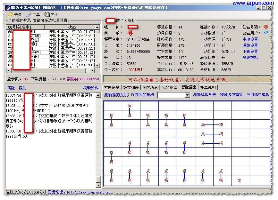The height and width of the screenshot is (200, 278).
Task: Click the 今日垃经 value 1000[满]
Action: click(x=134, y=70)
